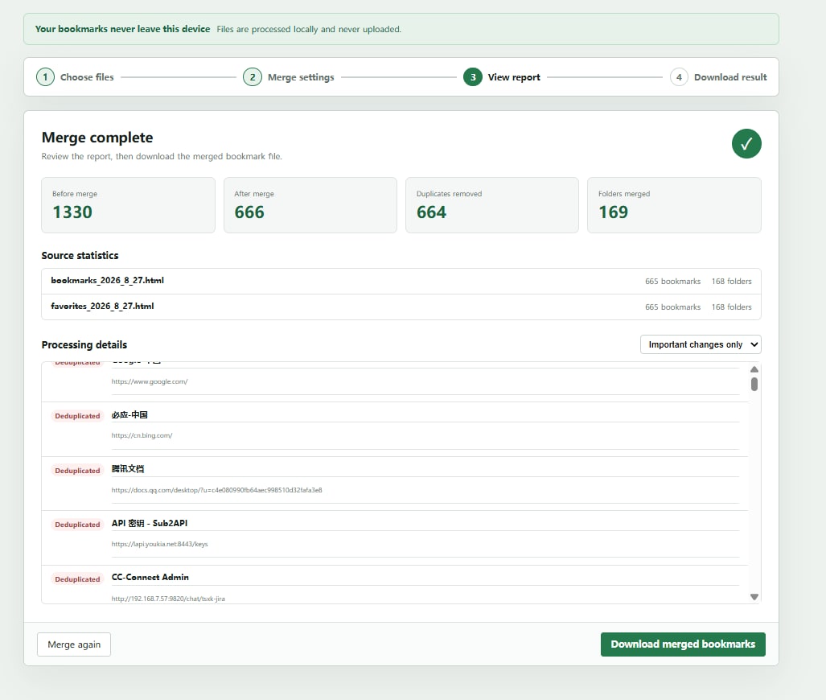This screenshot has height=700, width=826.
Task: Click the cn.bing.com deduplicated entry URL
Action: coord(142,435)
